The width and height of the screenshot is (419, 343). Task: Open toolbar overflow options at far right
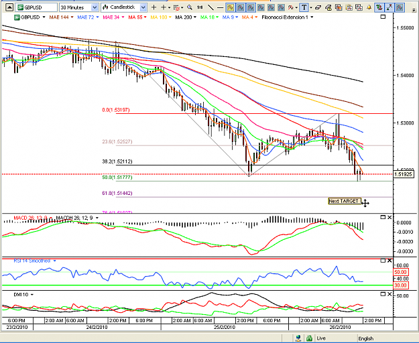(414, 10)
